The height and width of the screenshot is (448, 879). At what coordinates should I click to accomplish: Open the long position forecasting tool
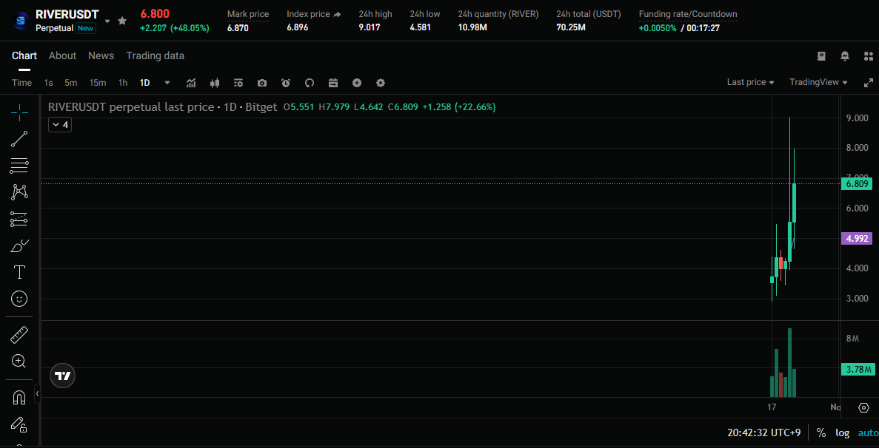19,220
